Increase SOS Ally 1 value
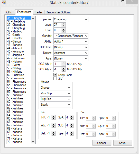 tap(63, 63)
